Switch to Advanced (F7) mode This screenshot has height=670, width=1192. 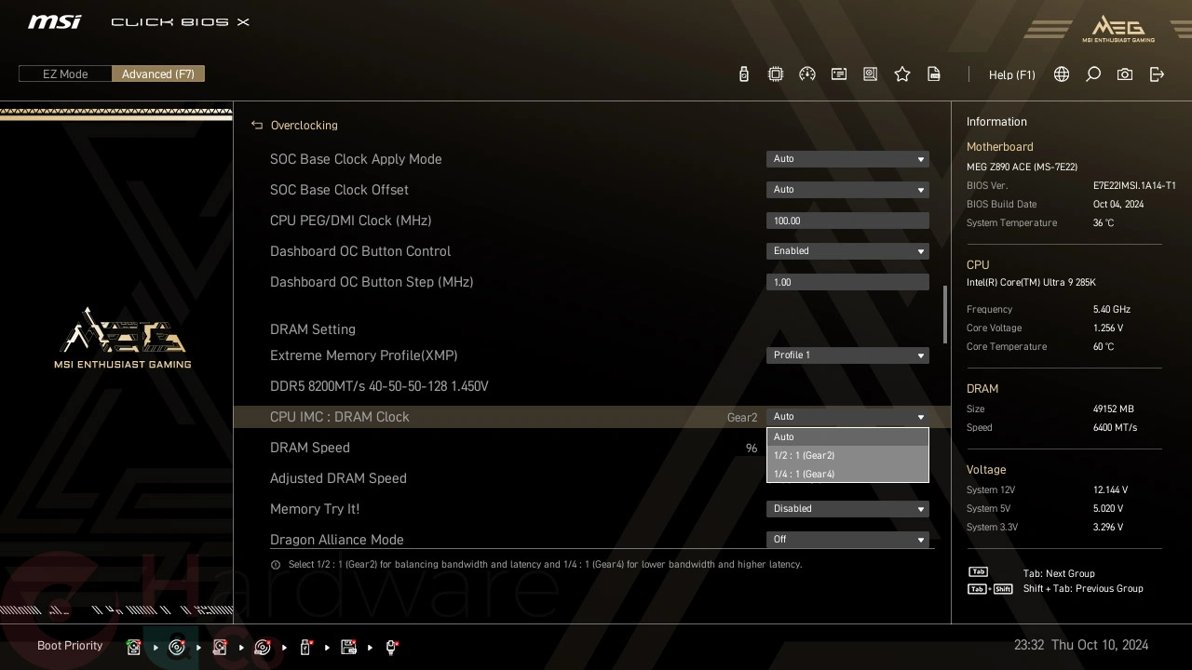click(x=158, y=74)
